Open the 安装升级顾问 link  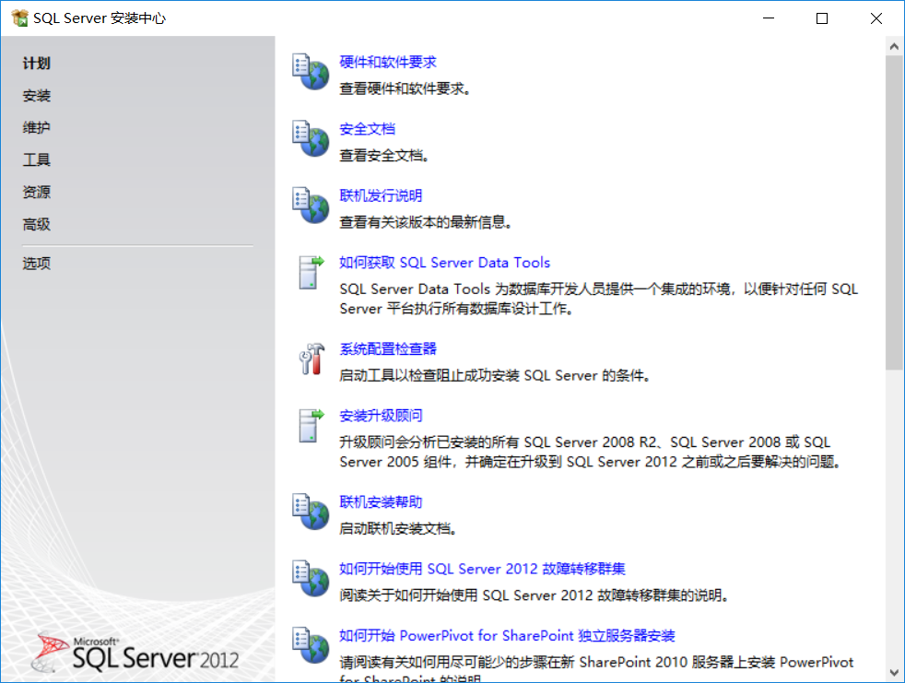382,416
